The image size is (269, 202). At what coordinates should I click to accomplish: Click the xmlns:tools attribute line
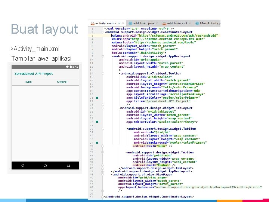coord(154,42)
